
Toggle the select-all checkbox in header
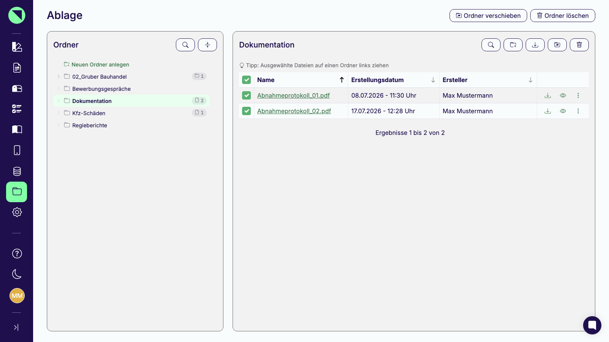pos(247,80)
